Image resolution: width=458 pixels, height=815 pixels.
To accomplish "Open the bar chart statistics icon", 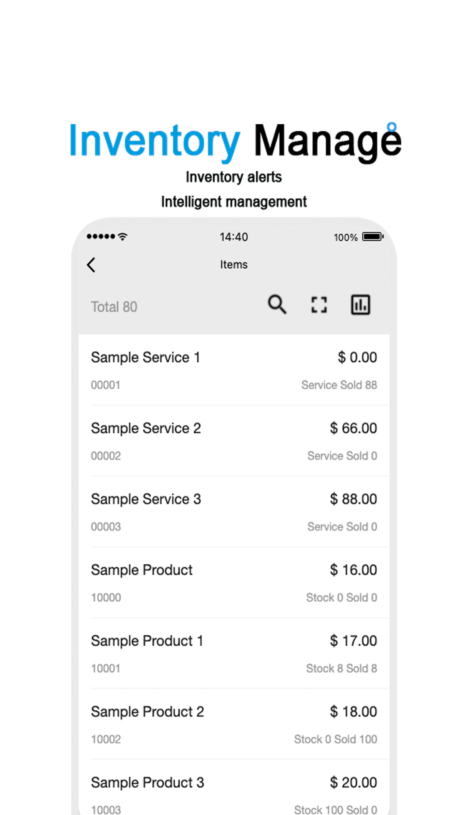I will (360, 305).
